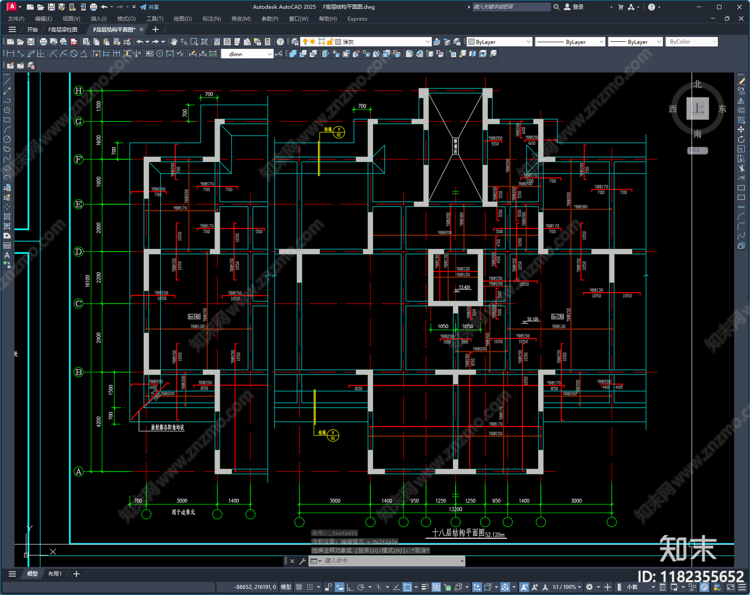Screen dimensions: 750x595
Task: Click the 模型 model space button in status bar
Action: click(x=286, y=587)
